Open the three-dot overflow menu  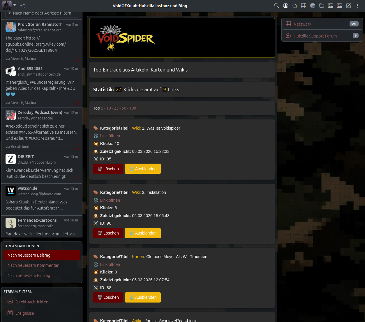(x=357, y=6)
